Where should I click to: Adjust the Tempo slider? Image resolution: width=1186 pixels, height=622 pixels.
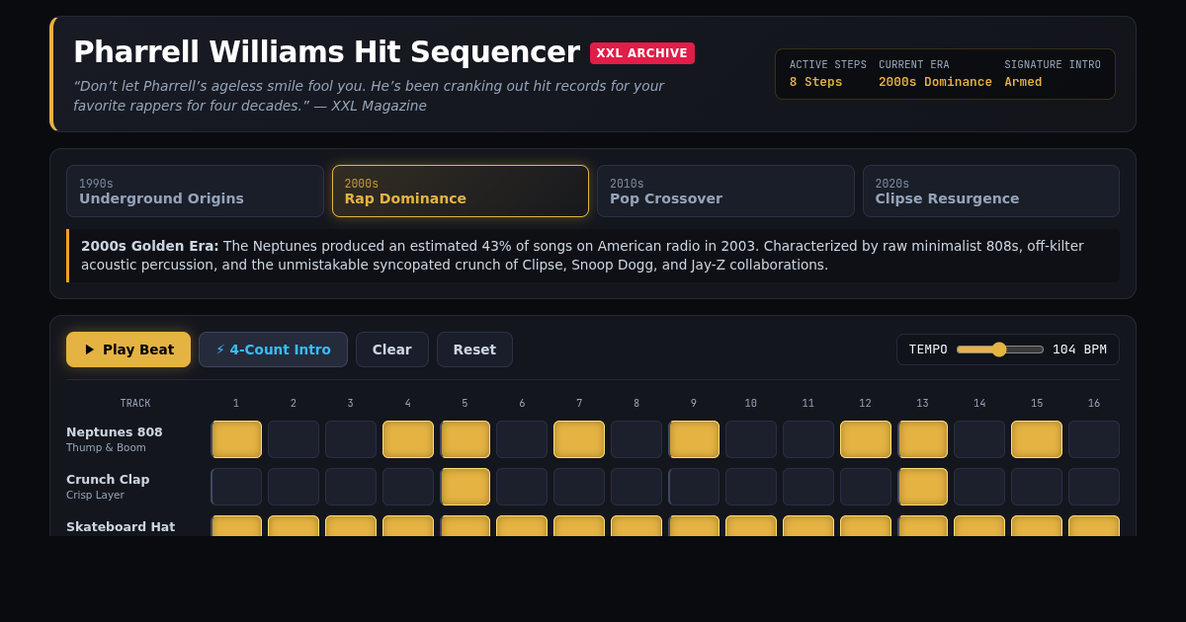pos(1000,350)
